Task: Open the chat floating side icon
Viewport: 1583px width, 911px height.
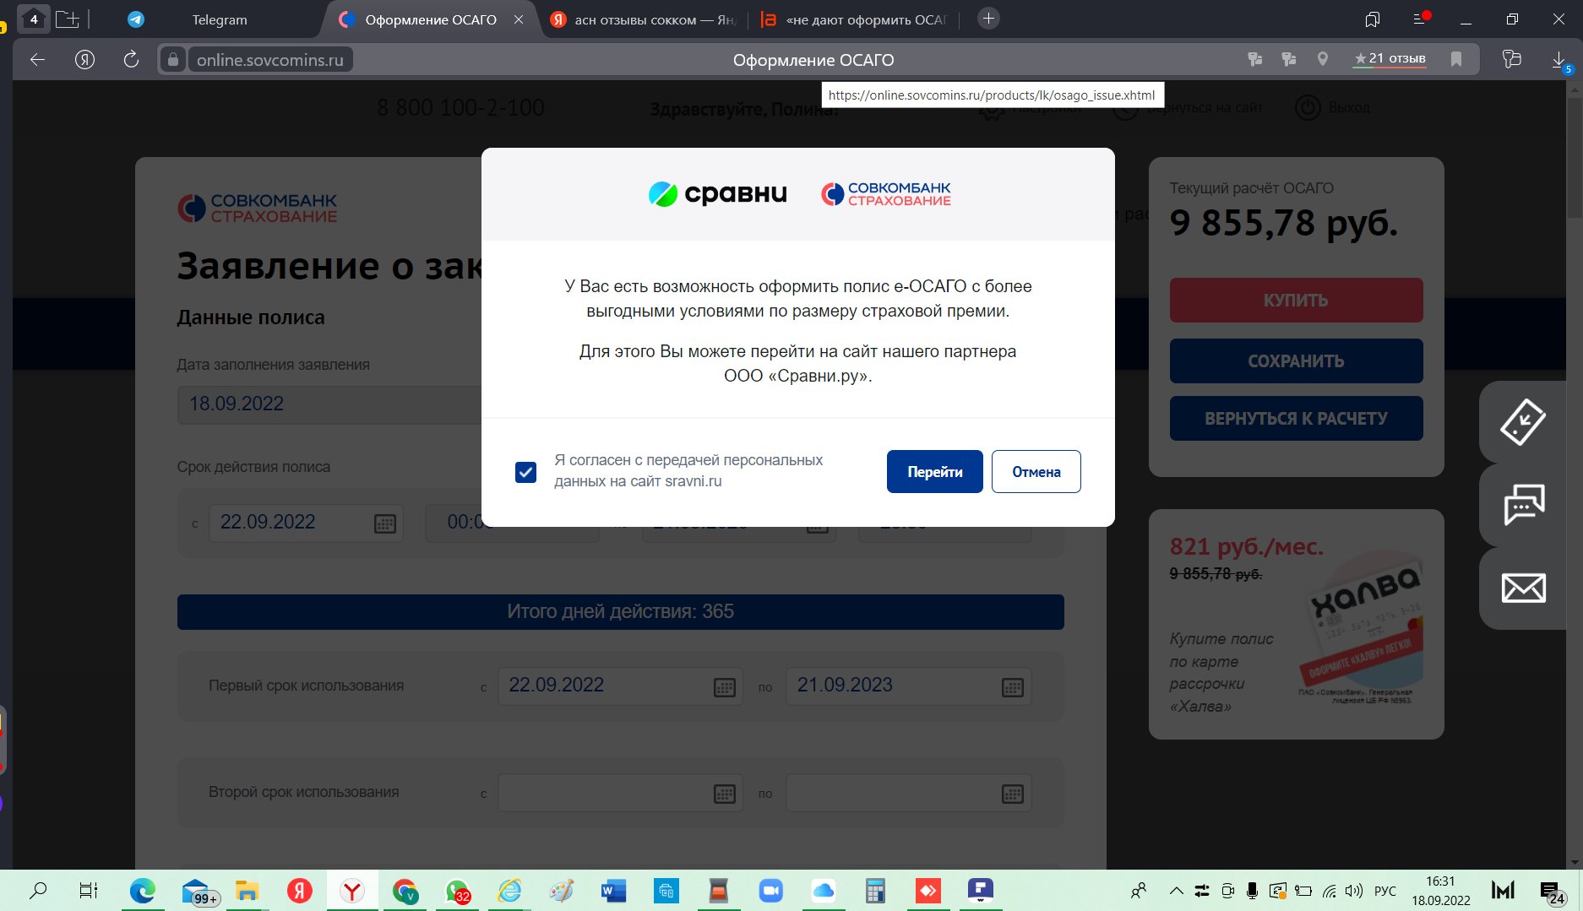Action: pyautogui.click(x=1524, y=504)
